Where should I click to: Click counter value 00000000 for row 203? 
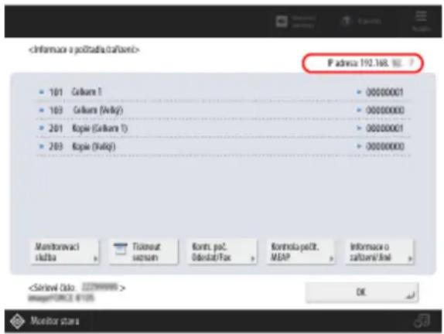(384, 146)
